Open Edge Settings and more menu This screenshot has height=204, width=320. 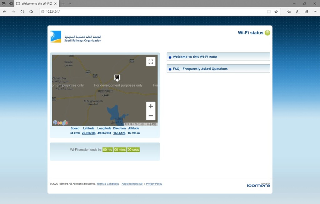(315, 12)
